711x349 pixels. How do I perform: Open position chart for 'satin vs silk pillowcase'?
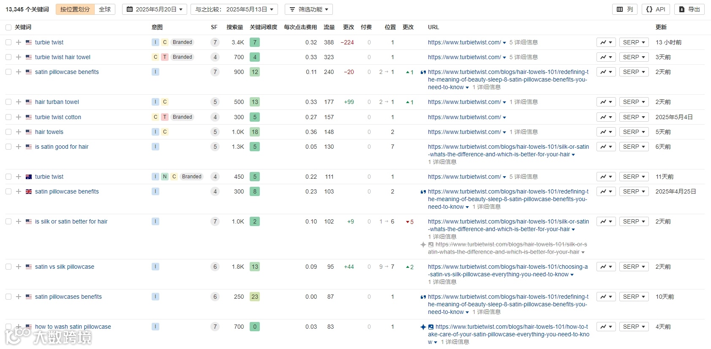tap(606, 267)
